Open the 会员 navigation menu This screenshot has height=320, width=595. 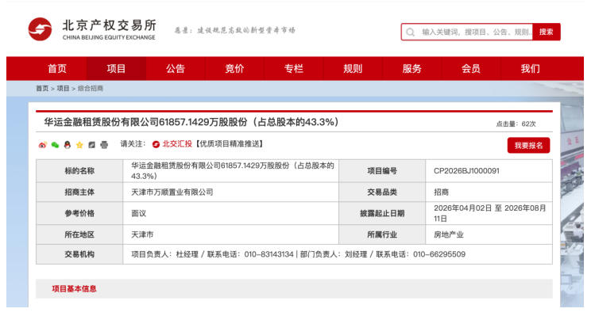click(471, 69)
